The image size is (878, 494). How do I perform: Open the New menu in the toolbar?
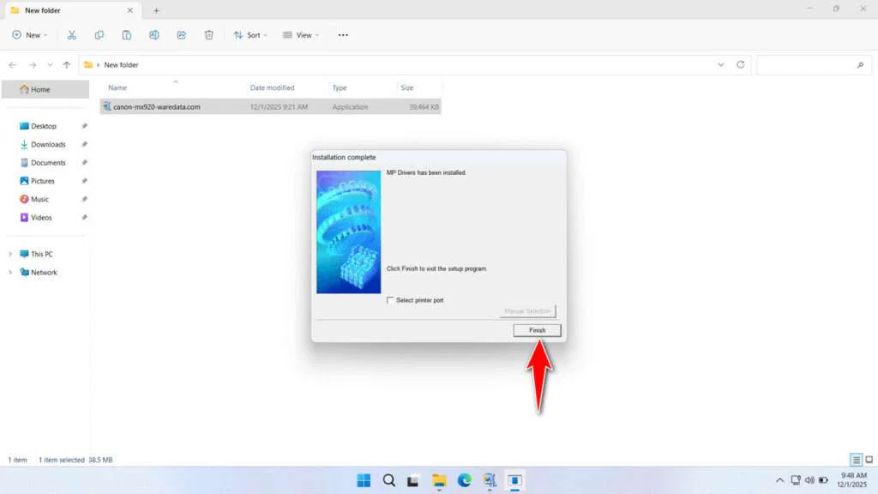click(x=30, y=34)
